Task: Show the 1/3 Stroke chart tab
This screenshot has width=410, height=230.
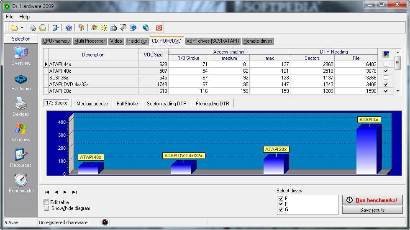Action: point(57,103)
